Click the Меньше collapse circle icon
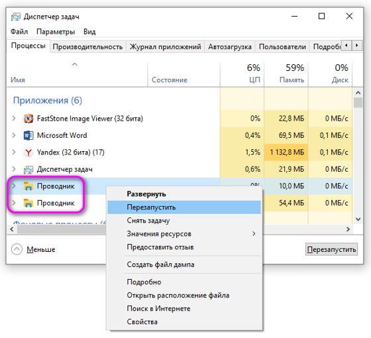Viewport: 371px width, 338px height. tap(17, 249)
